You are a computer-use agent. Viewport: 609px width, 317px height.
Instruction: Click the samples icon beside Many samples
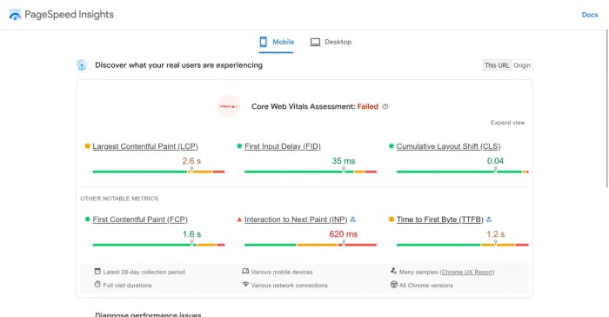coord(393,271)
